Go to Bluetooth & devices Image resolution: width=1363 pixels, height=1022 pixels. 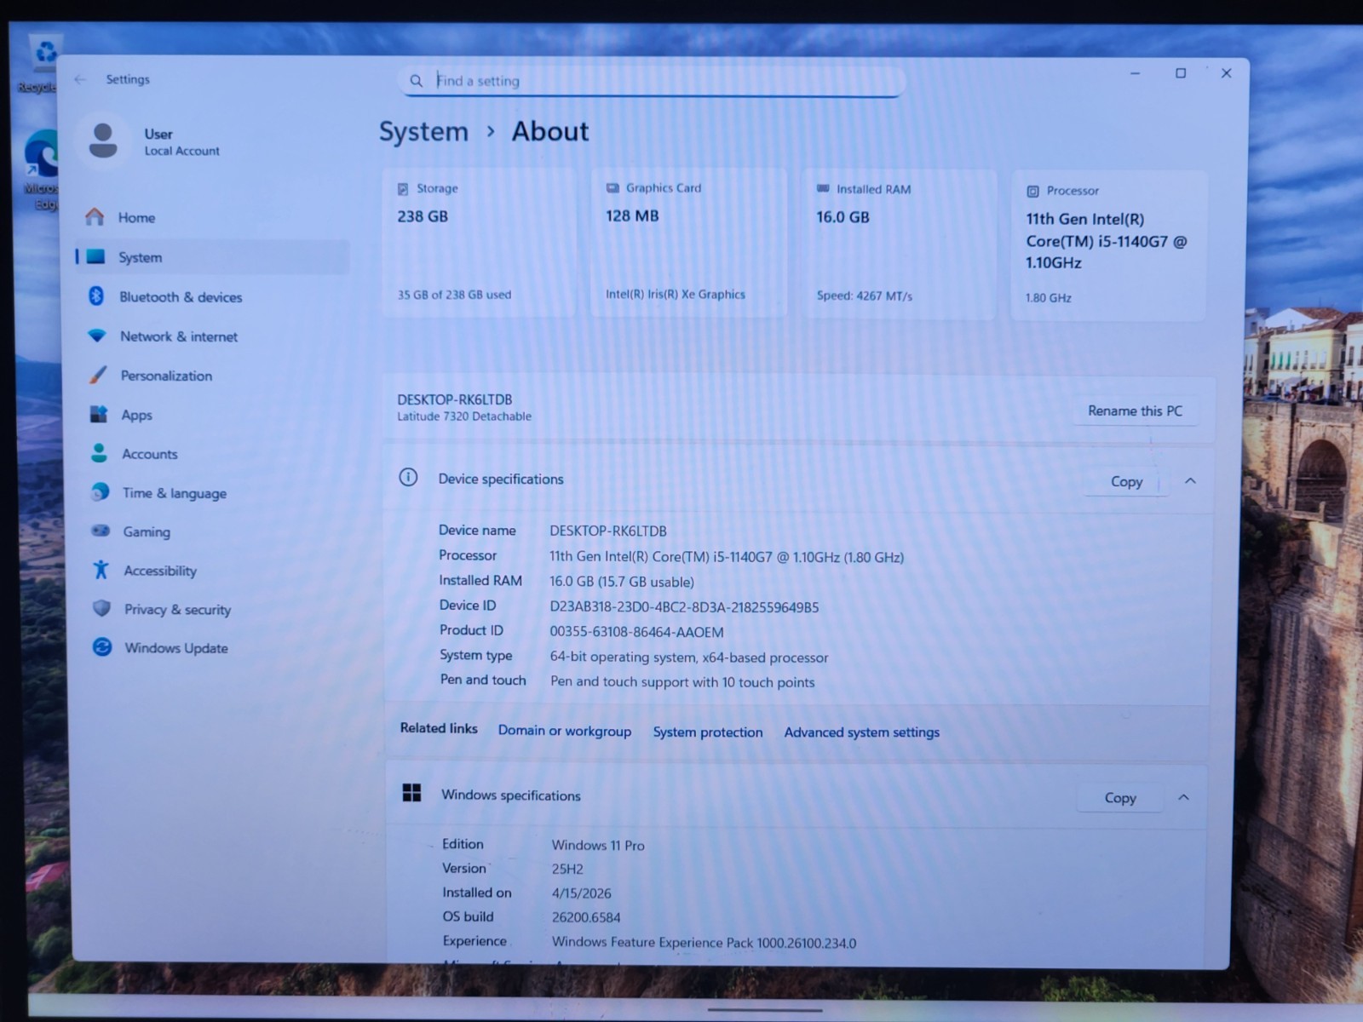point(213,296)
